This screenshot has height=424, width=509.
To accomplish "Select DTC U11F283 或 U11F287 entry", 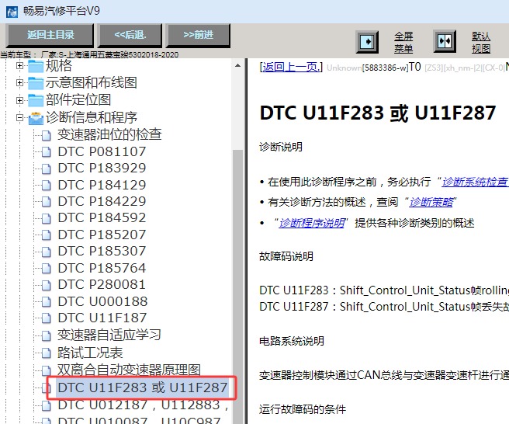I will coord(143,388).
